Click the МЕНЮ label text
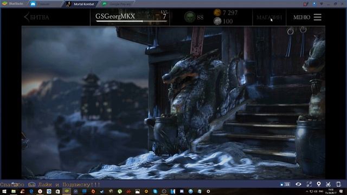This screenshot has width=347, height=195. pyautogui.click(x=301, y=17)
